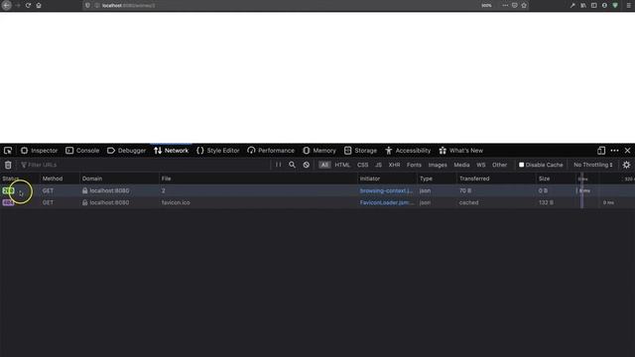Click the 132 B size cell
Screen dimensions: 635x357
pos(546,202)
